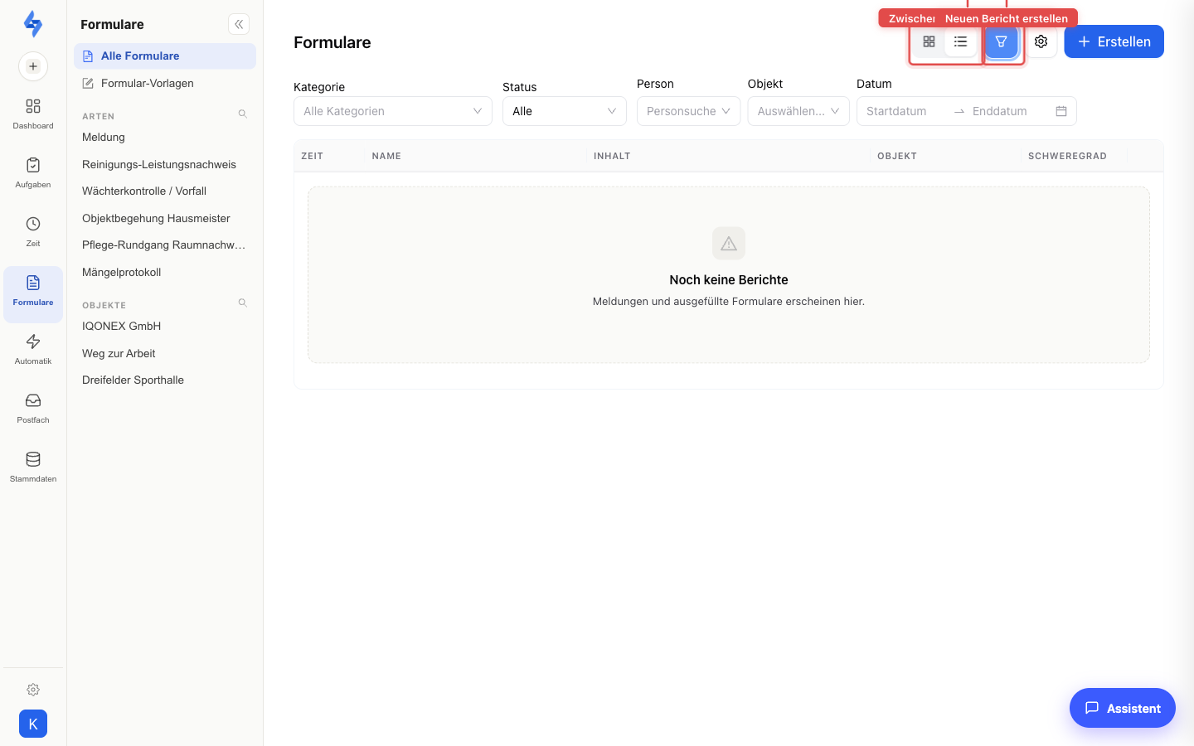Open the Postfach section
Screen dimensions: 1194x746
click(x=33, y=409)
